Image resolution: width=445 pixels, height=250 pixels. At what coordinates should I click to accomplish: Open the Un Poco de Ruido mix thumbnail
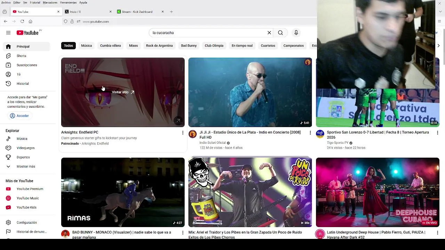point(250,192)
